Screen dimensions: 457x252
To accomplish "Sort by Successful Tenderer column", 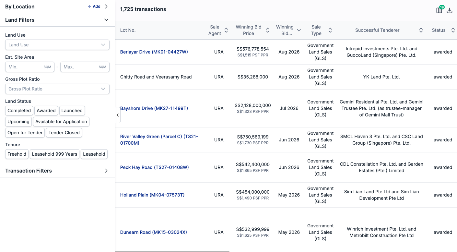I will [421, 30].
